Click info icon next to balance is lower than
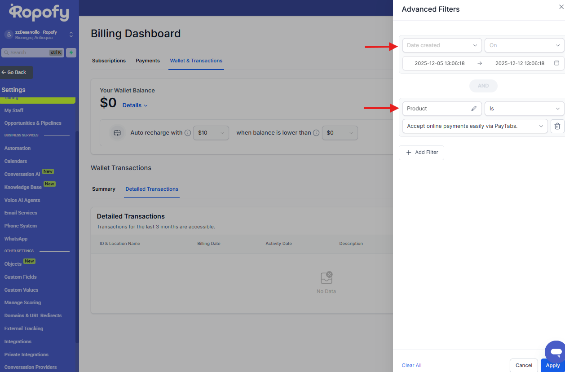 pyautogui.click(x=316, y=133)
